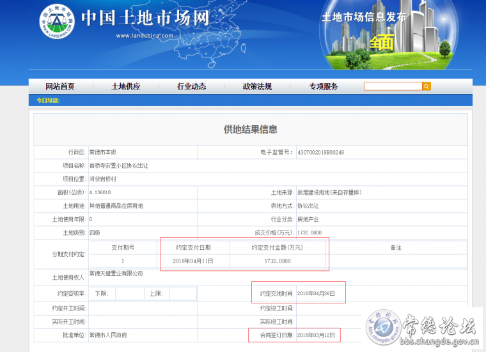486x352 pixels.
Task: Click the 约定支付金额(万元) column header
Action: point(278,247)
